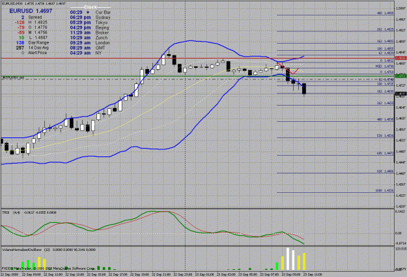
Task: Select the 685 extension level label
Action: tap(385, 153)
